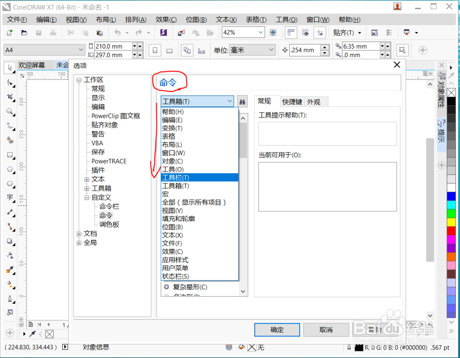Screen dimensions: 460x358
Task: Select the Shape edit tool
Action: pyautogui.click(x=10, y=83)
